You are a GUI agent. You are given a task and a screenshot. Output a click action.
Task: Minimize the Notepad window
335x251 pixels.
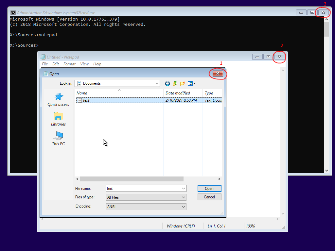click(x=257, y=57)
